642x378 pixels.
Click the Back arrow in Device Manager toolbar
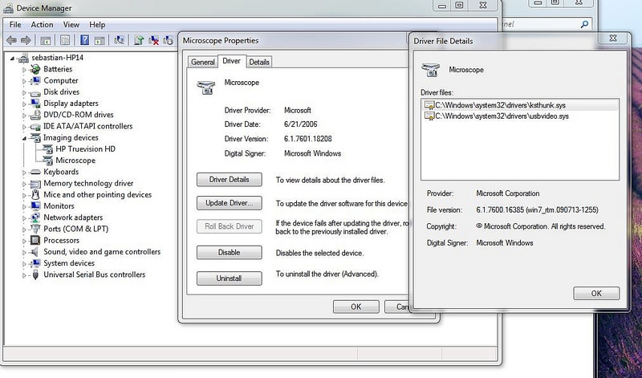click(x=10, y=39)
